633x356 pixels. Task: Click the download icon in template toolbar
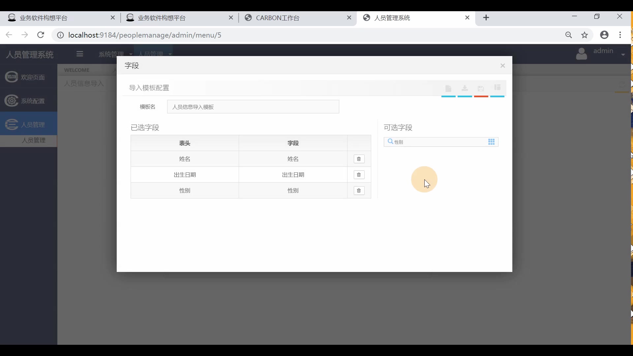tap(465, 88)
